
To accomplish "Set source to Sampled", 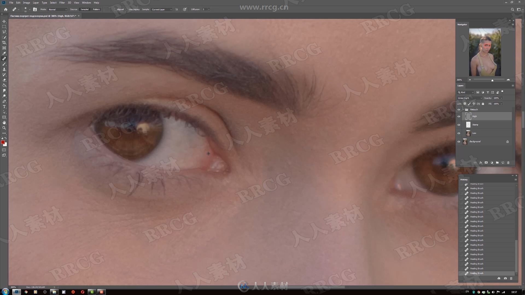I will (84, 9).
